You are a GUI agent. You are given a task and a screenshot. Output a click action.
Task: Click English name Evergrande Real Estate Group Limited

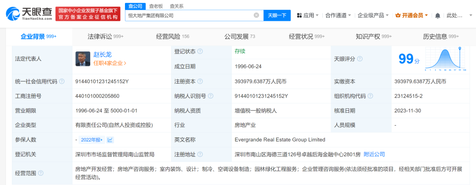click(x=280, y=140)
